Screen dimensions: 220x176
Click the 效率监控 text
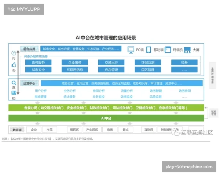(x=126, y=97)
